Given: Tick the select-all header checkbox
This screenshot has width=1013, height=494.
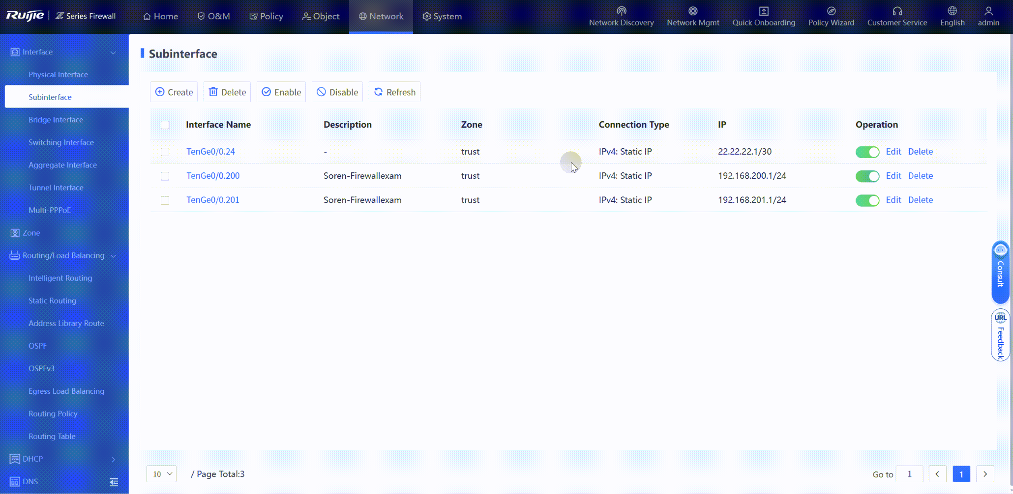Looking at the screenshot, I should tap(165, 125).
